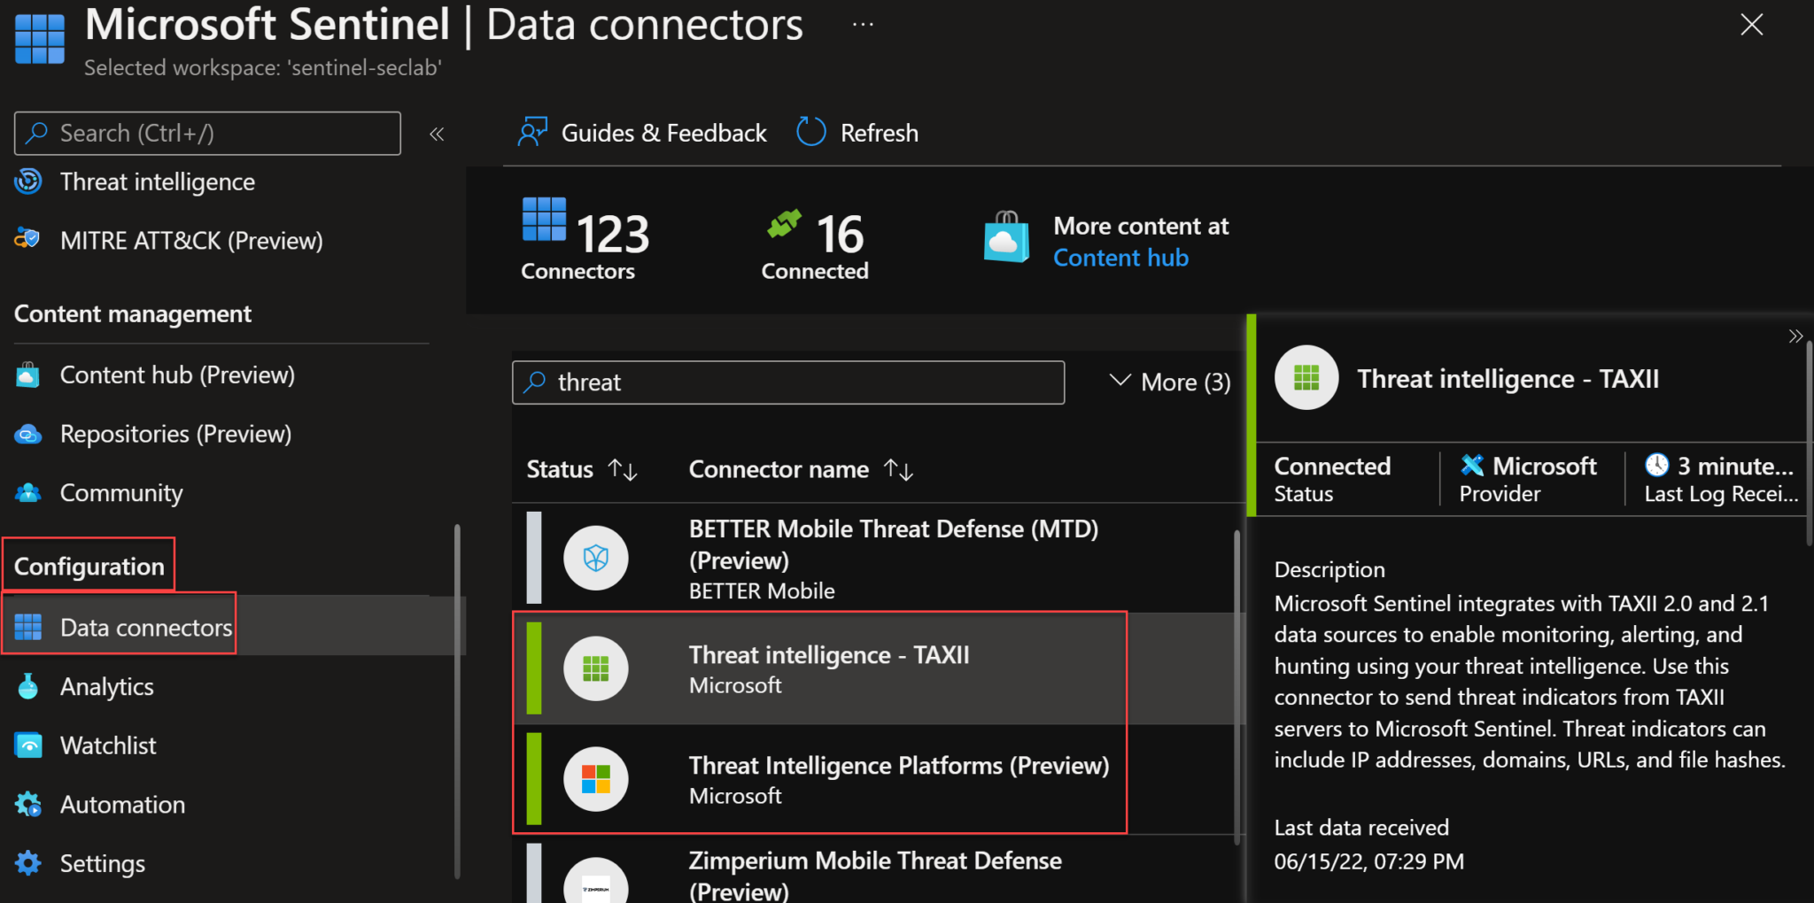Select Data connectors in the sidebar

[144, 627]
